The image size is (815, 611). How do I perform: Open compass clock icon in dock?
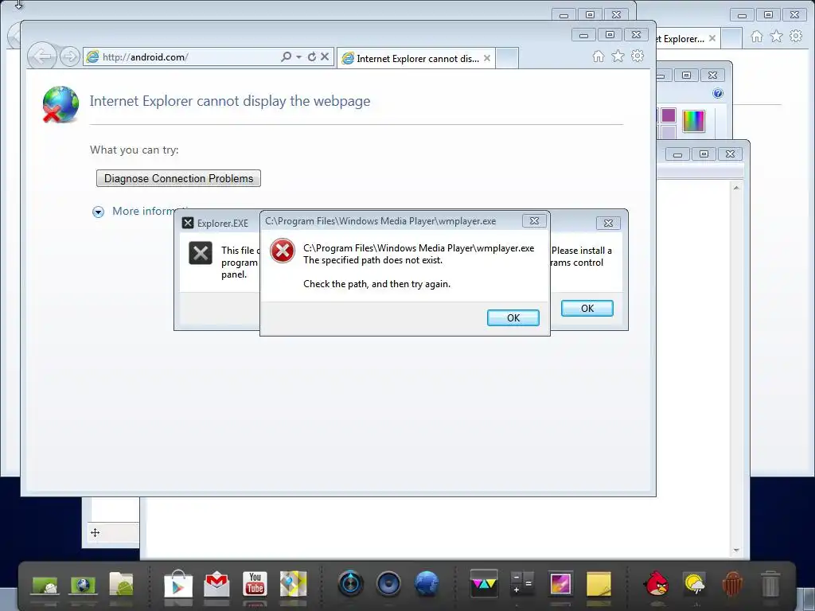point(350,583)
